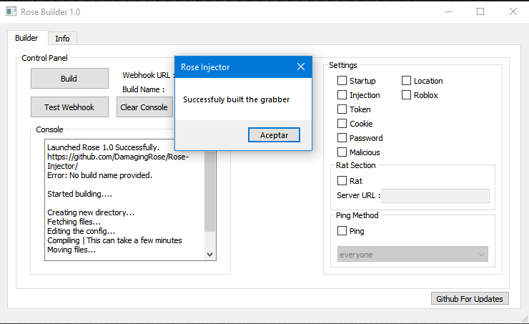
Task: Click the console scrollbar down arrow
Action: [x=209, y=254]
